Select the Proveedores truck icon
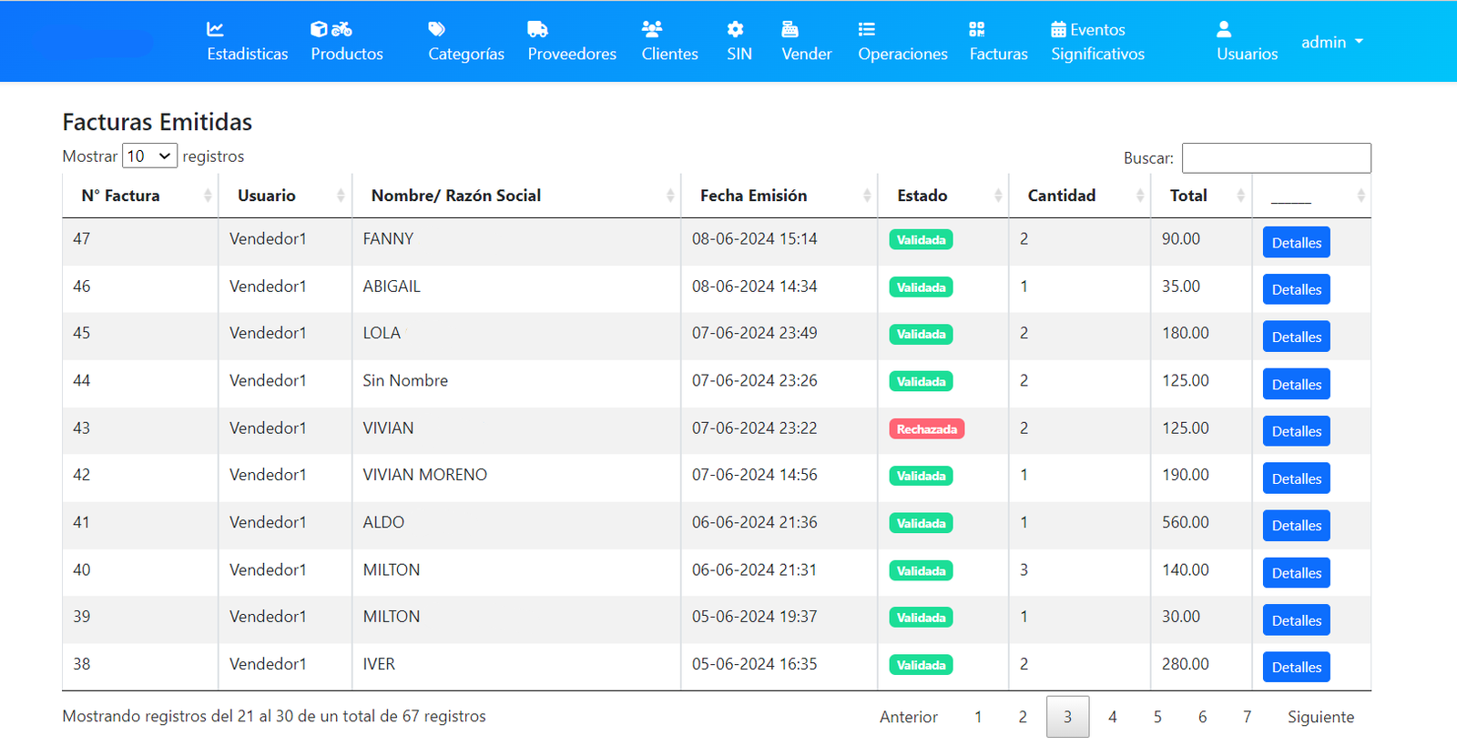 [x=537, y=29]
